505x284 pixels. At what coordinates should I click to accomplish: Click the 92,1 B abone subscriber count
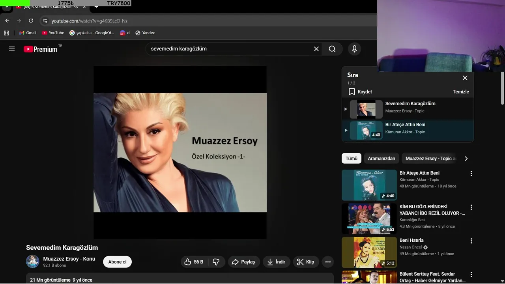tap(54, 265)
